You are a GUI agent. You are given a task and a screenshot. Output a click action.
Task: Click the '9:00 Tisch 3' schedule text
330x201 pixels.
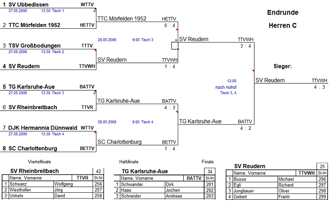coord(142,40)
